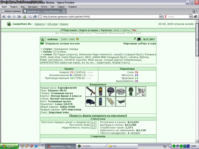Open the пуск start button
Viewport: 199px width, 149px height.
tap(9, 146)
